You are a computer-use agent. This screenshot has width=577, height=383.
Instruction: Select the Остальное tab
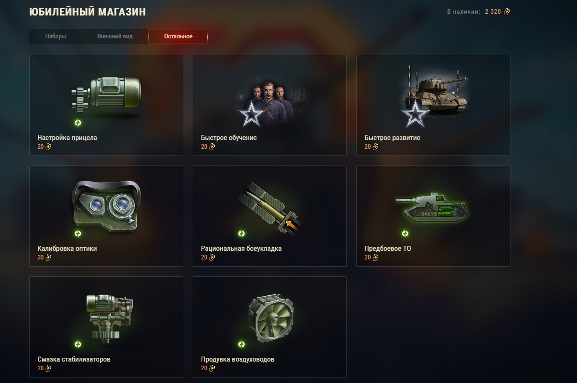(x=178, y=36)
